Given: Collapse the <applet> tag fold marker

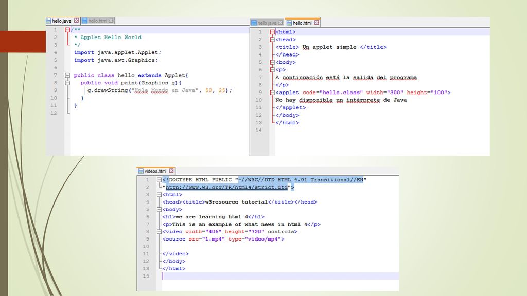Looking at the screenshot, I should click(x=272, y=92).
